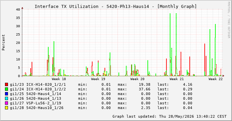This screenshot has height=121, width=232.
Task: Click the max value 19.38
Action: tap(144, 84)
